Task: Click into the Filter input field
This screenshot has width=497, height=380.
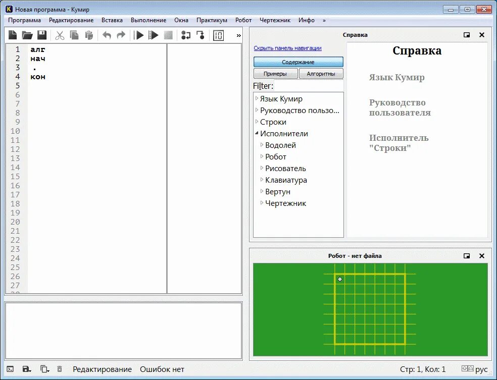Action: [x=309, y=86]
